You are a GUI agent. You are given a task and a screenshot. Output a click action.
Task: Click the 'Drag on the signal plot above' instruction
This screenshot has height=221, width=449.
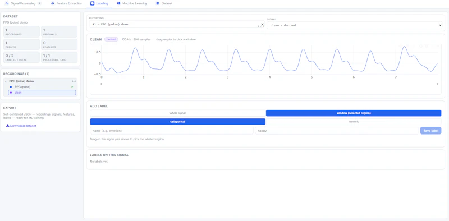click(127, 139)
